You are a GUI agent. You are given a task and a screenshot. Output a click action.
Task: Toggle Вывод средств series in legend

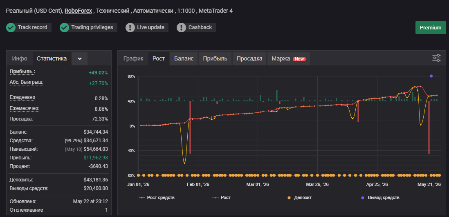[x=380, y=197]
